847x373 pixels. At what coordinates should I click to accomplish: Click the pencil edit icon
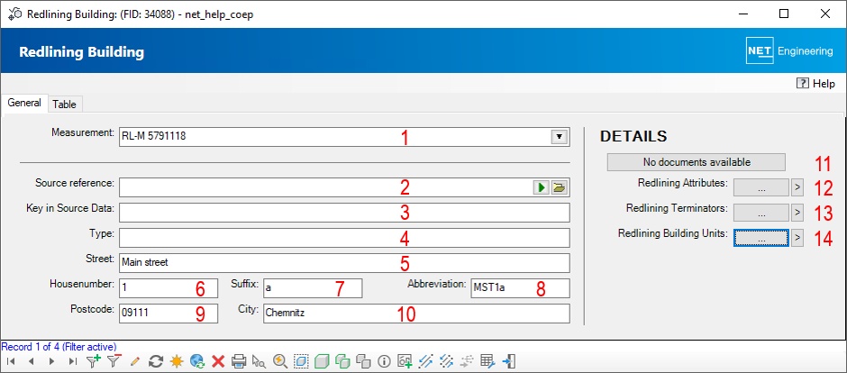[135, 361]
